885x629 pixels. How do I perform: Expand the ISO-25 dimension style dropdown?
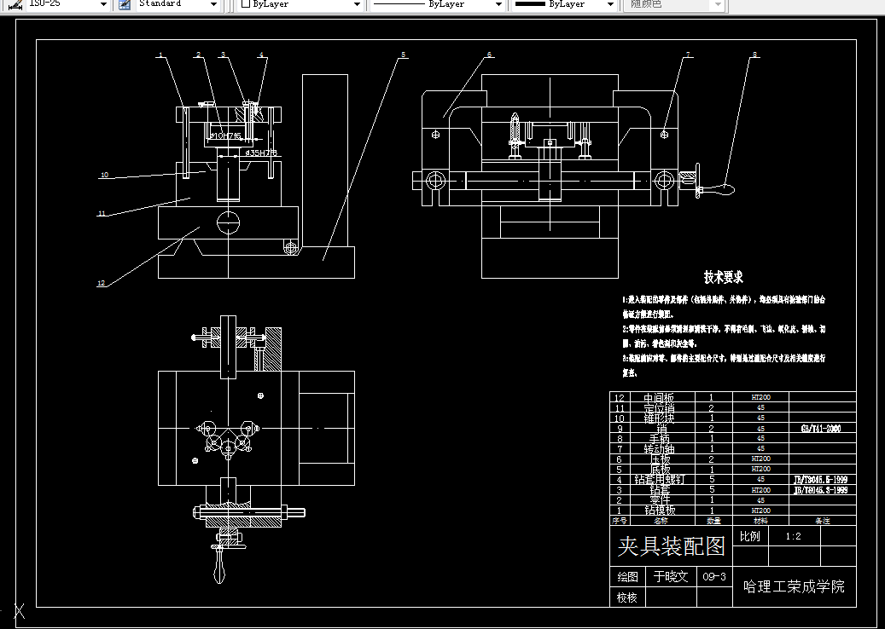(x=102, y=4)
